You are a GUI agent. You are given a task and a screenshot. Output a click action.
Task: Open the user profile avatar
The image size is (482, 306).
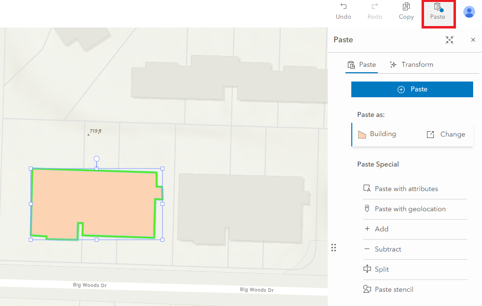469,12
